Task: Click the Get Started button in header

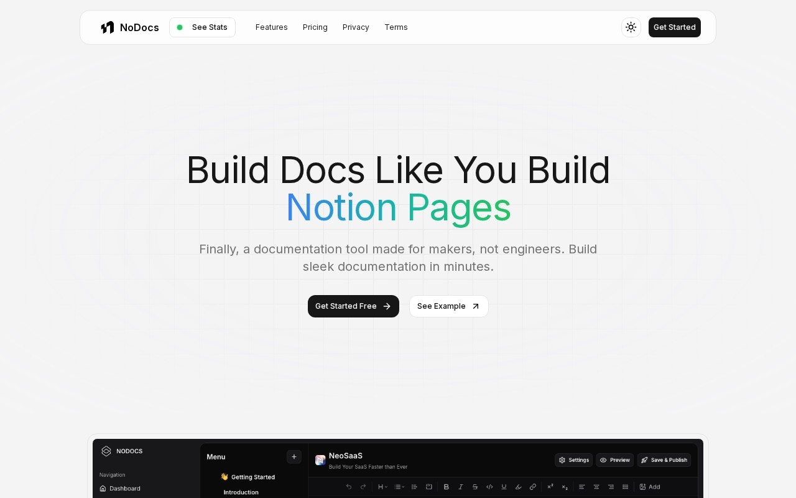Action: click(675, 27)
